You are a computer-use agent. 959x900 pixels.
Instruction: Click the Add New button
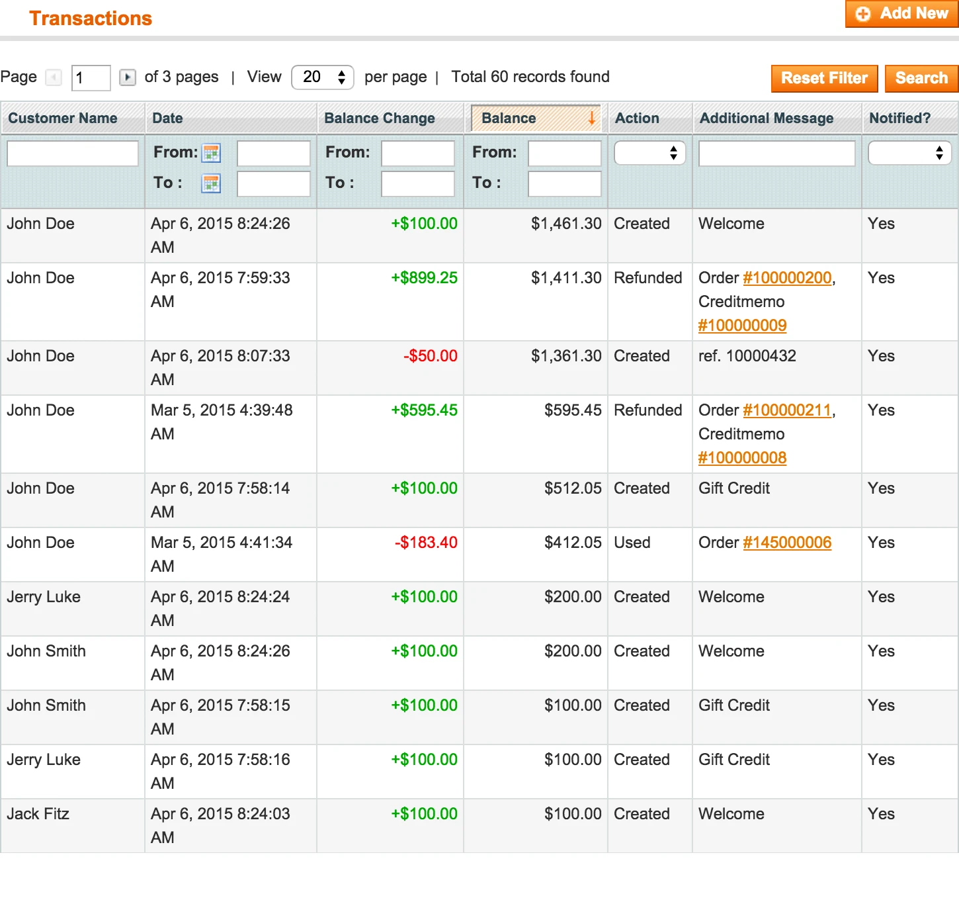click(x=901, y=14)
